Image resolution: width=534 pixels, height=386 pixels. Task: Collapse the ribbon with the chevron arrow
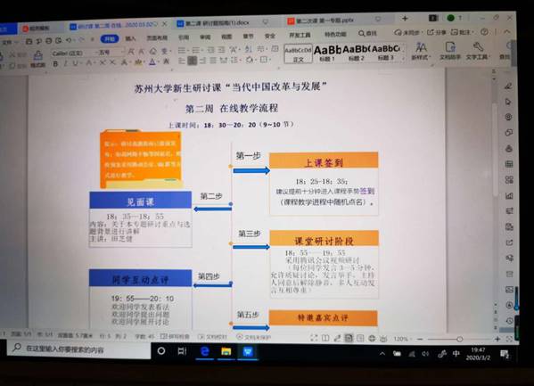506,32
